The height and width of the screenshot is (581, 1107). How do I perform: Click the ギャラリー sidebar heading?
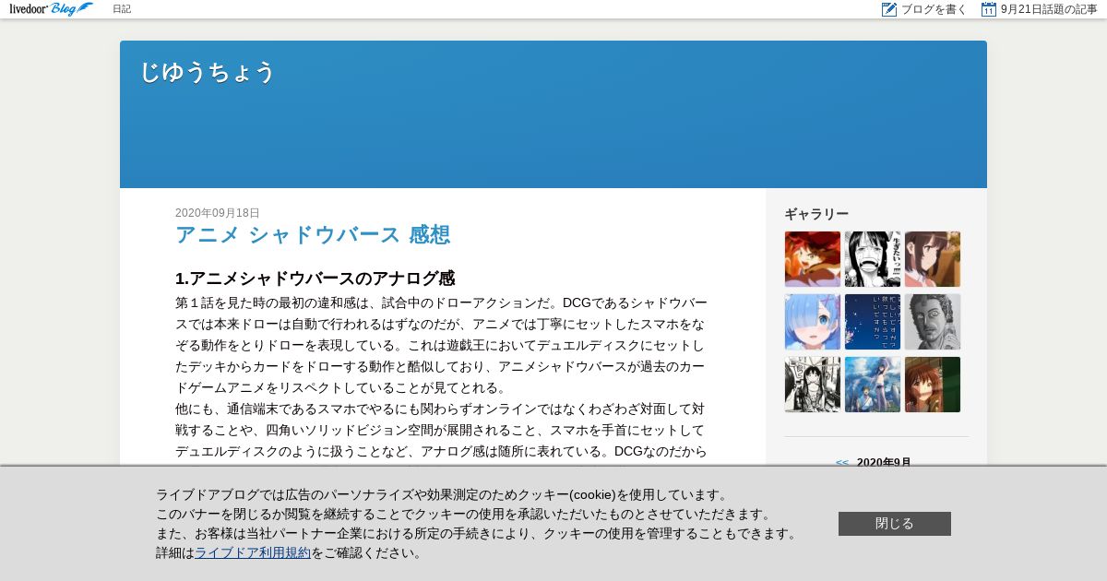816,214
